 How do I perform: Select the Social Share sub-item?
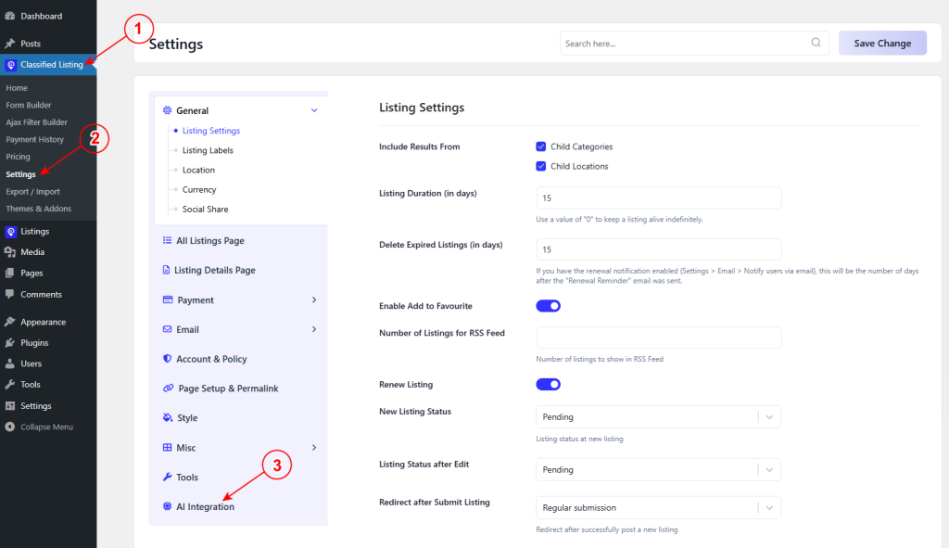(205, 209)
